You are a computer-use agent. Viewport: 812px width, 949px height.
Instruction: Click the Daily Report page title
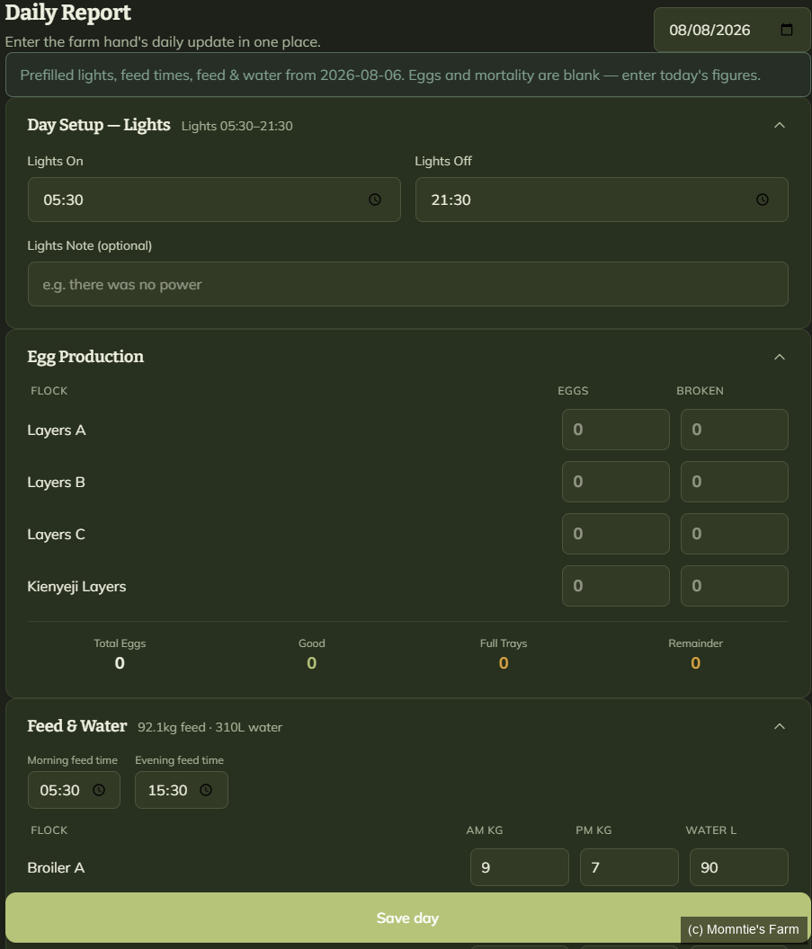coord(67,12)
